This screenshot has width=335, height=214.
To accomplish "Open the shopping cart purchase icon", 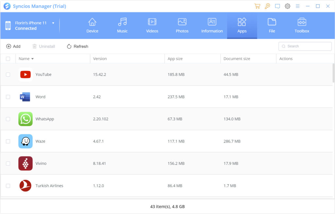I will (x=257, y=6).
